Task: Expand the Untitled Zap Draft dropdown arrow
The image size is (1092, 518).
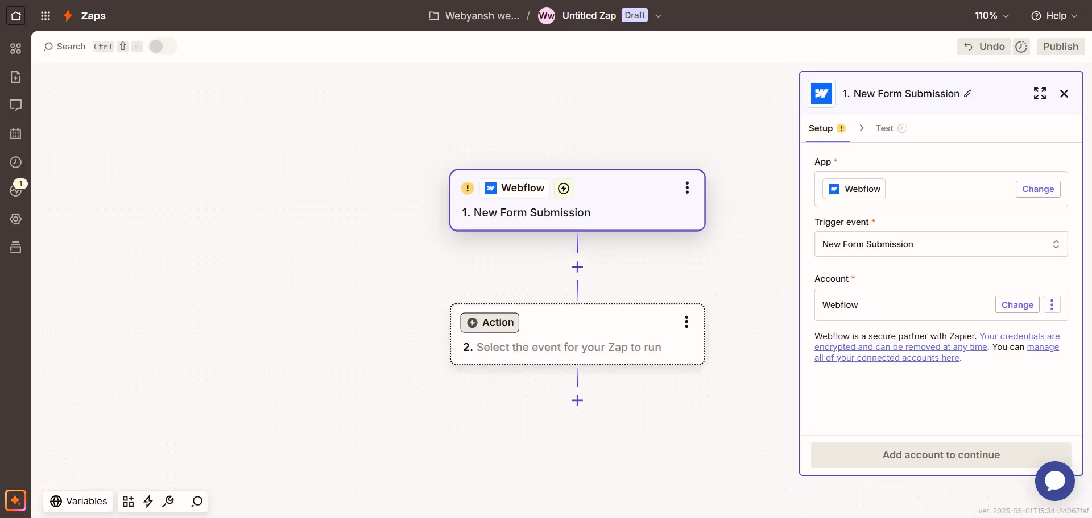Action: click(659, 16)
